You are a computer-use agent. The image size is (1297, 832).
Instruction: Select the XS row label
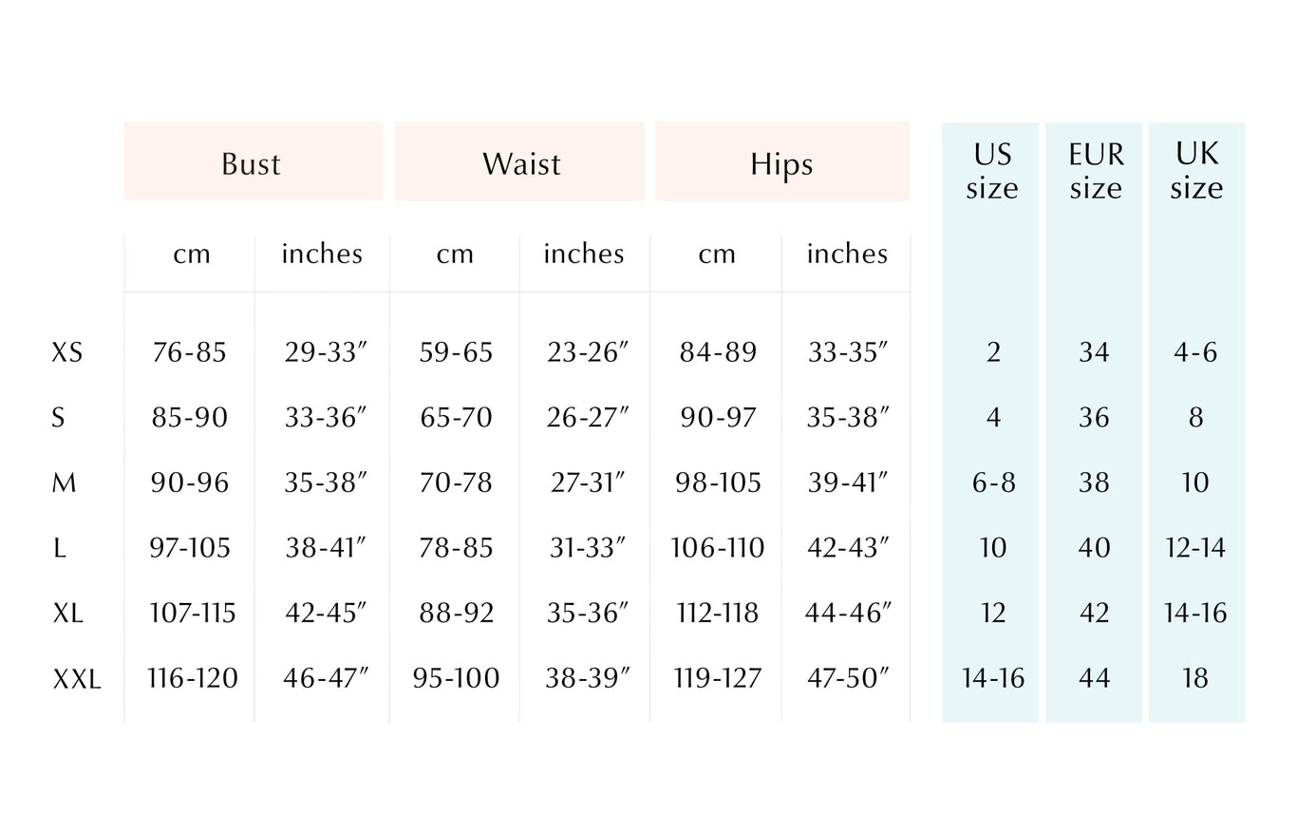66,353
